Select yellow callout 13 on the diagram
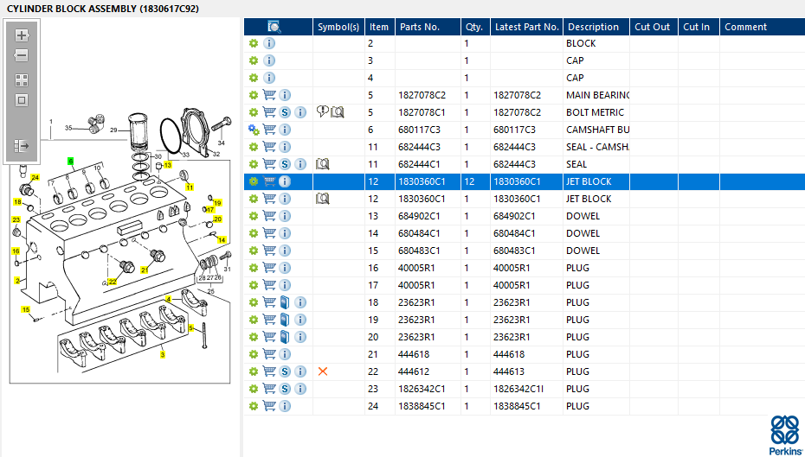Screen dimensions: 805x457 coord(168,165)
